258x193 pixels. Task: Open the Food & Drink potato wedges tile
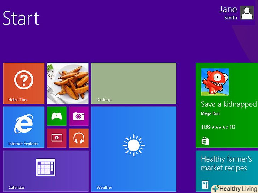click(x=68, y=83)
